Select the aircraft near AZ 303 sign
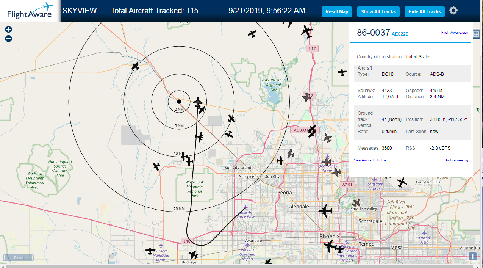Image resolution: width=483 pixels, height=268 pixels. [x=312, y=131]
